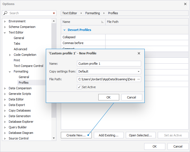
Task: Click the Name text field
Action: (x=109, y=64)
